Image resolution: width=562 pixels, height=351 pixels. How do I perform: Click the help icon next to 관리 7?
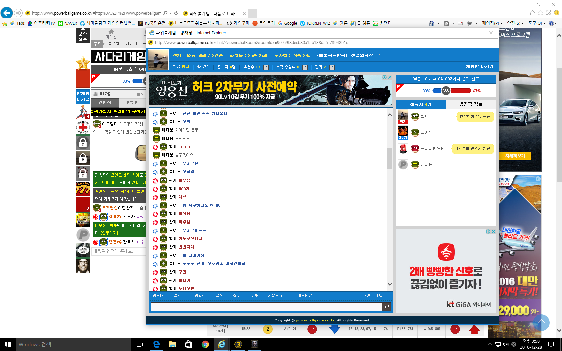pyautogui.click(x=332, y=67)
